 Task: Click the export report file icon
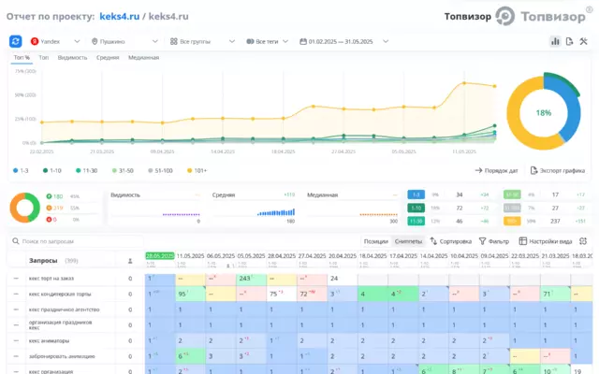[569, 41]
